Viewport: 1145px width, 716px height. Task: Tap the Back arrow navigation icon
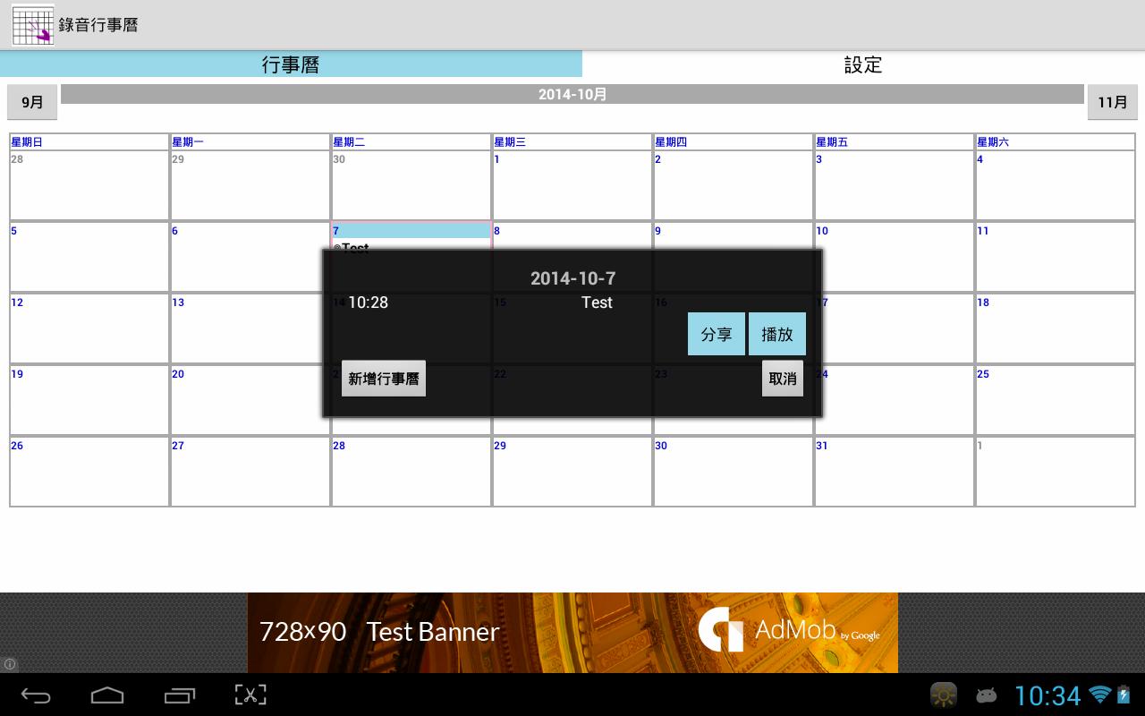[x=35, y=695]
